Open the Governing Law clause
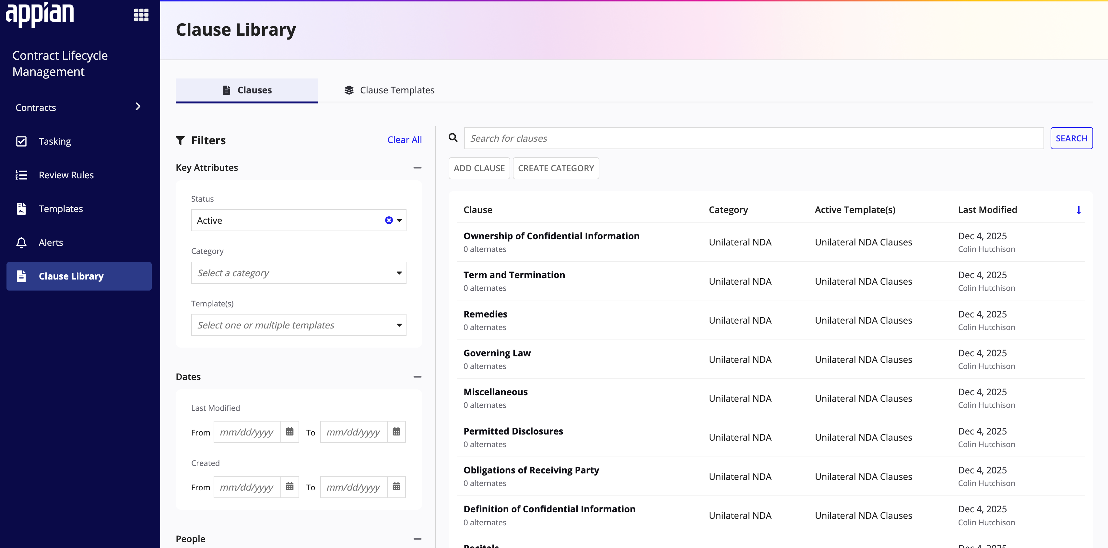The height and width of the screenshot is (548, 1108). (497, 353)
